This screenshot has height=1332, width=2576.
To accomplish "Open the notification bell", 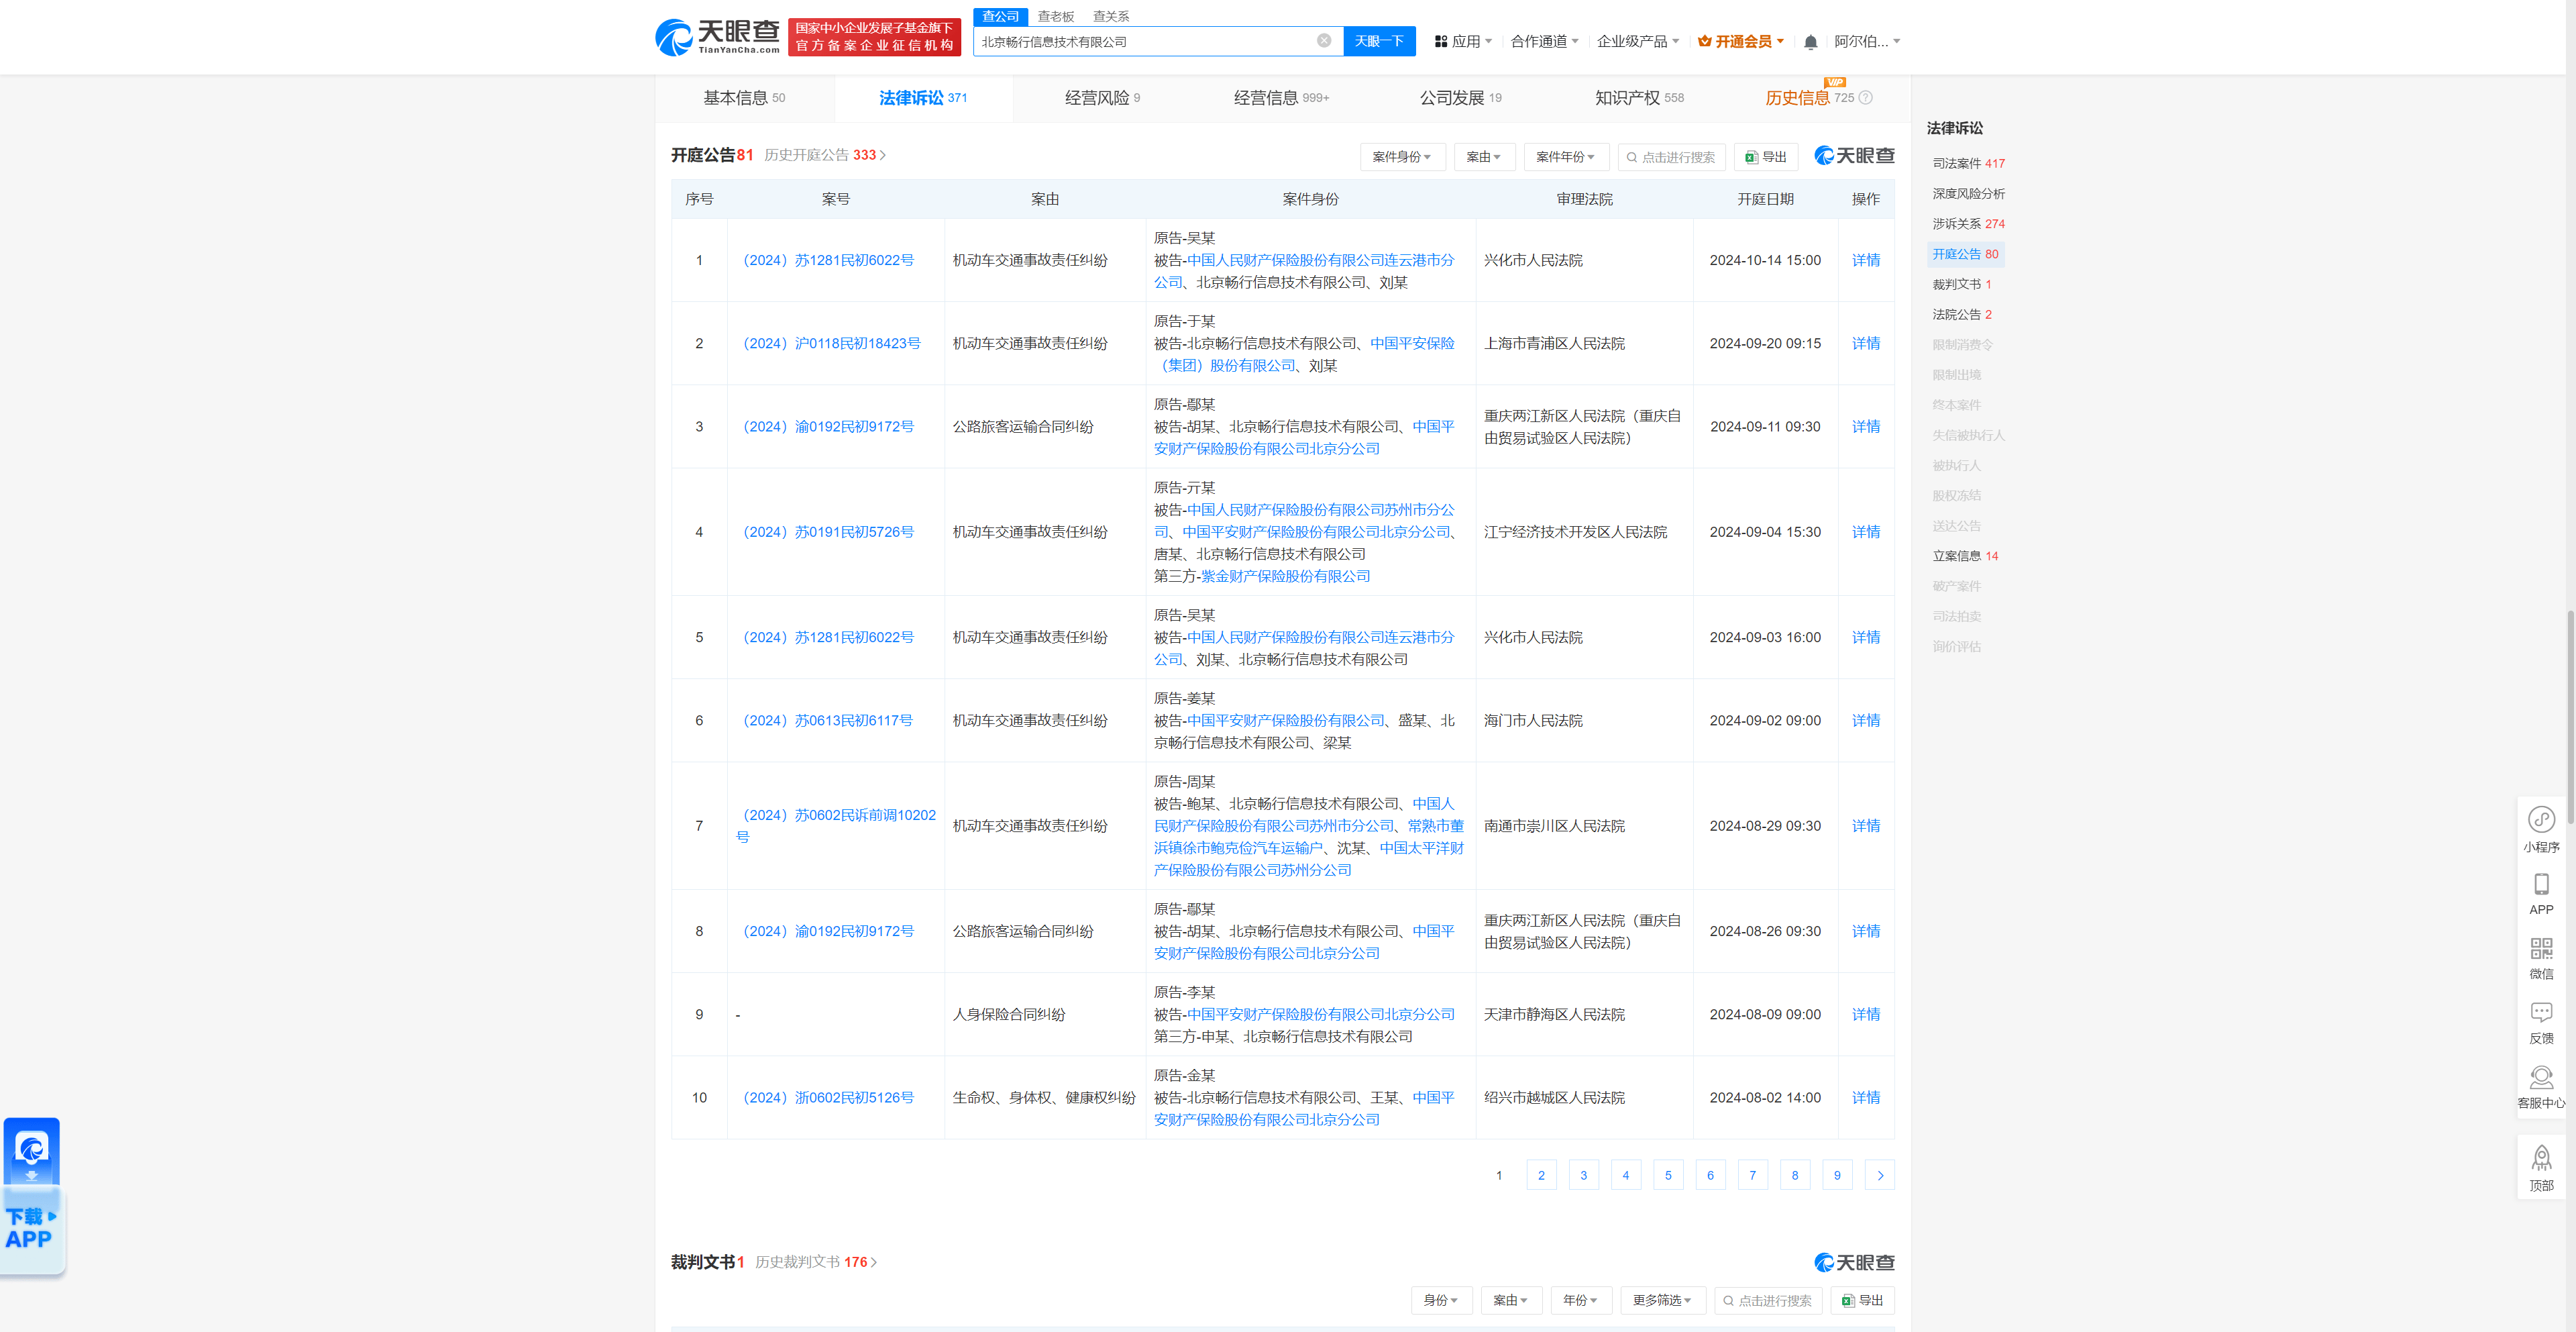I will coord(1810,42).
